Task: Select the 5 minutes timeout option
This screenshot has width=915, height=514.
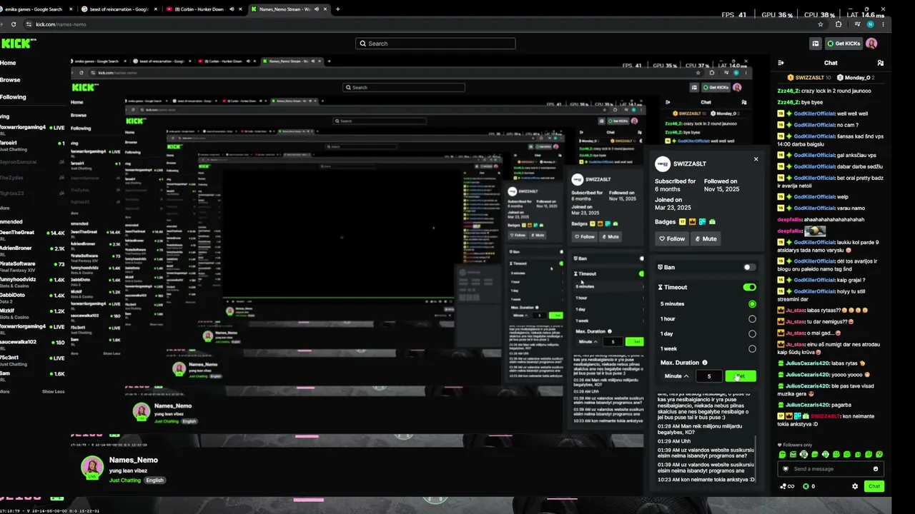Action: pos(752,304)
